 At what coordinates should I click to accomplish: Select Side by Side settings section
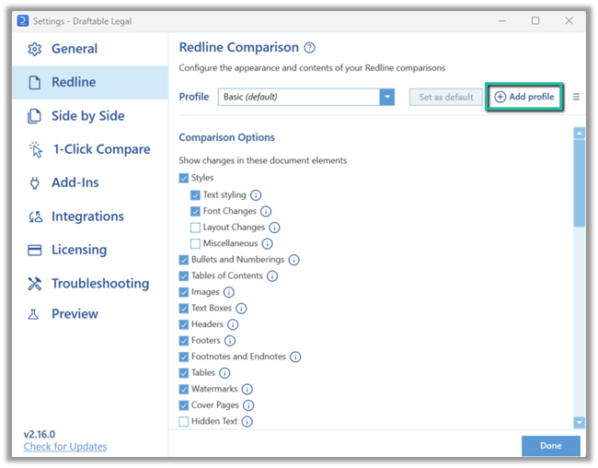click(90, 116)
